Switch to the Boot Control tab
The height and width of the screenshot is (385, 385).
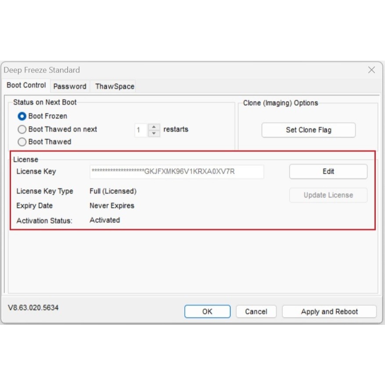26,86
